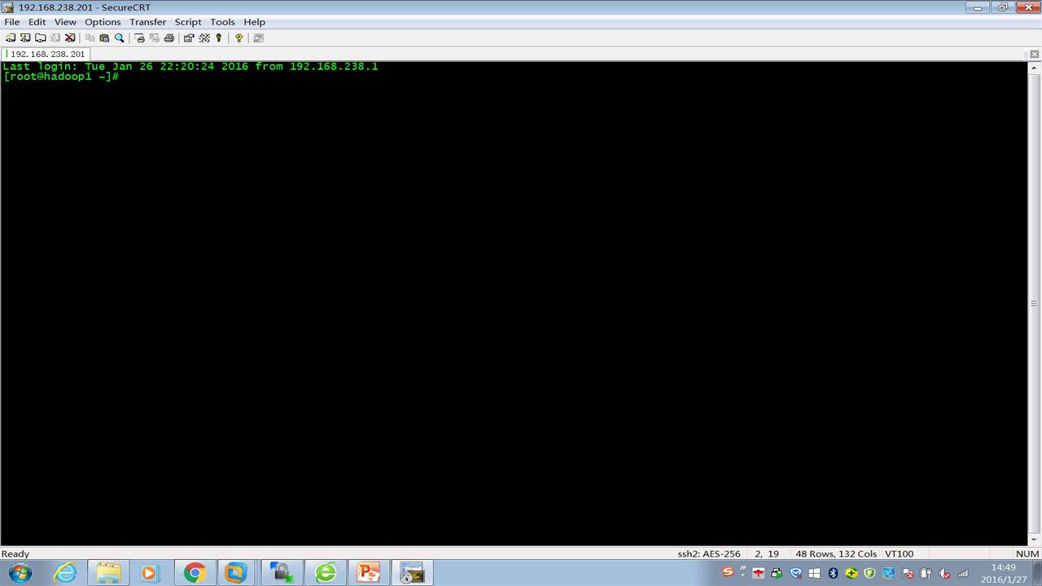The height and width of the screenshot is (586, 1042).
Task: Click 'Ready' status bar text
Action: [15, 553]
